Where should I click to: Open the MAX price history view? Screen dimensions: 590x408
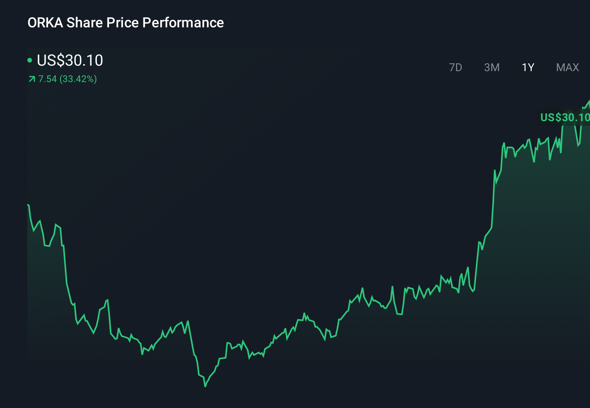pos(567,67)
